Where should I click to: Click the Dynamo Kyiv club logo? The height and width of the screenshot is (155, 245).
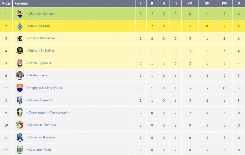(20, 26)
